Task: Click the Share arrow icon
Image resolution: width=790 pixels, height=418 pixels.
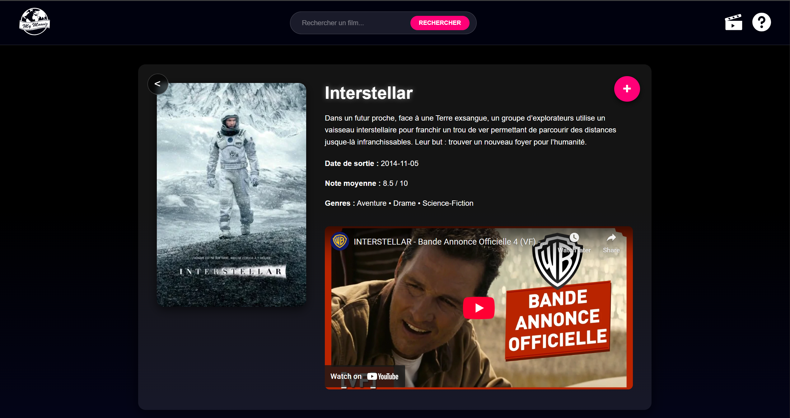Action: [x=611, y=238]
